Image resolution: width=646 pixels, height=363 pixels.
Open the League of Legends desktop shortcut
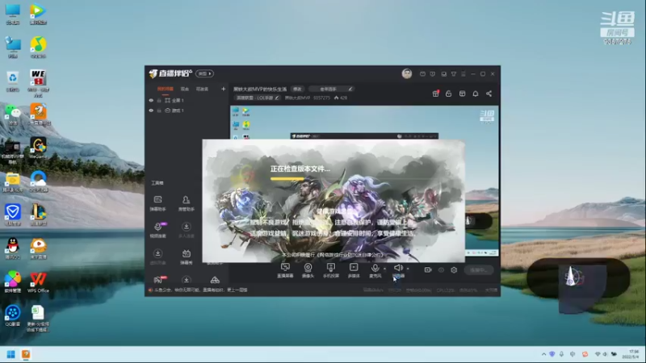click(x=38, y=215)
